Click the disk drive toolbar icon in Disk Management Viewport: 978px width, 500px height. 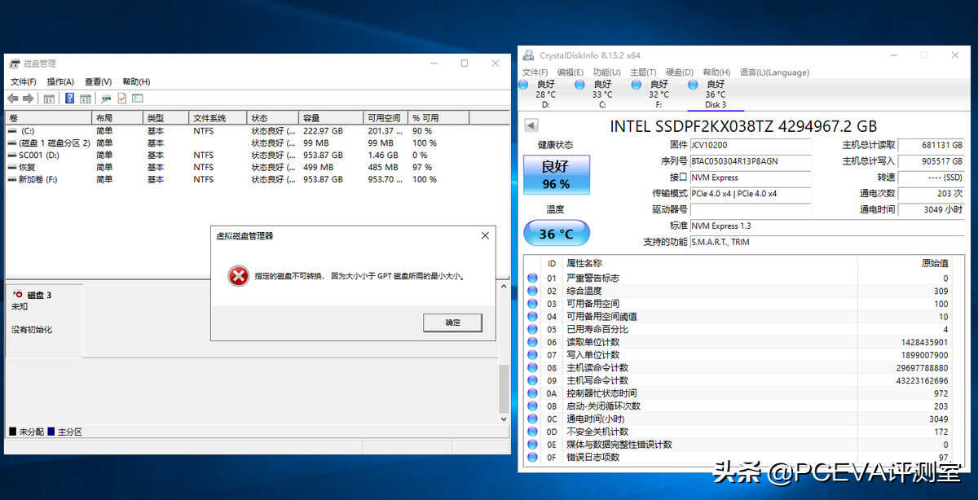coord(106,99)
